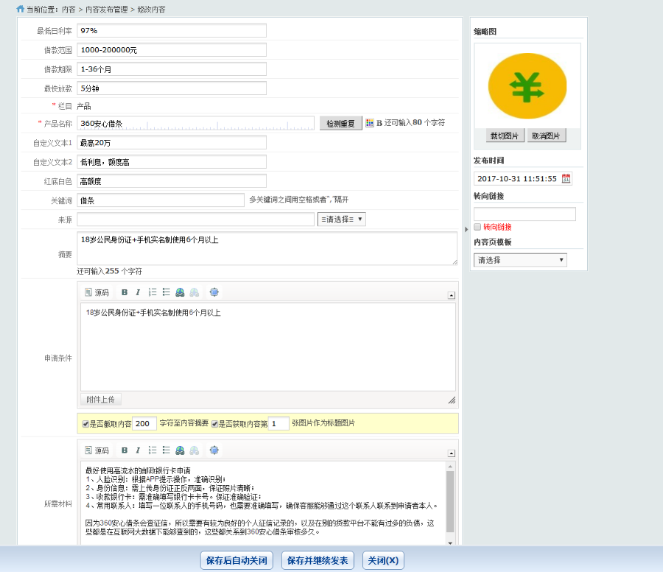Insert numbered list in the 申请条件 editor

coord(152,292)
